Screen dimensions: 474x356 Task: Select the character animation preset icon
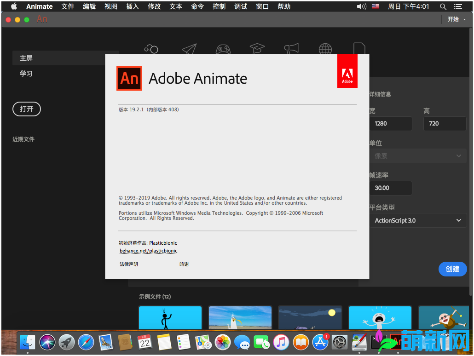151,49
